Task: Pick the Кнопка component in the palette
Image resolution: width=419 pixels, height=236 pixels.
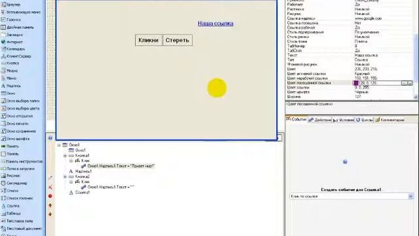Action: 10,63
